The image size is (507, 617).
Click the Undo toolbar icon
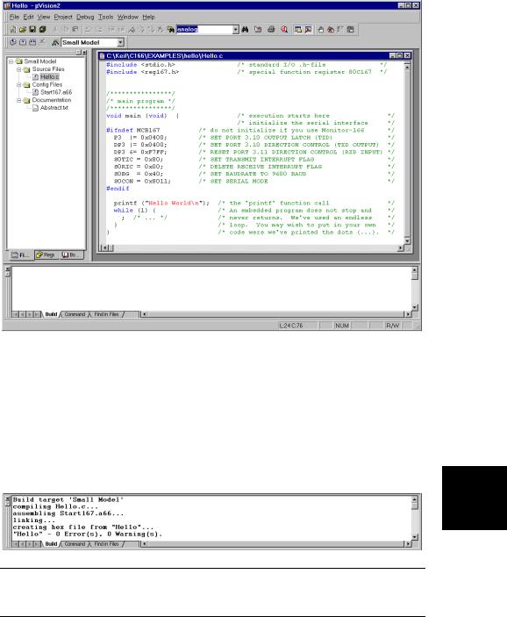coord(89,30)
